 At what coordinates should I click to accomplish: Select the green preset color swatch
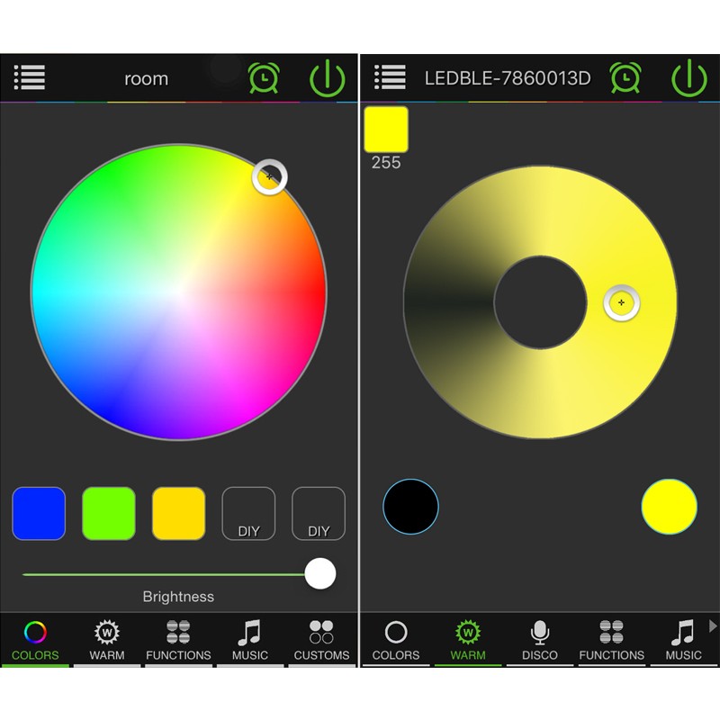(x=109, y=513)
